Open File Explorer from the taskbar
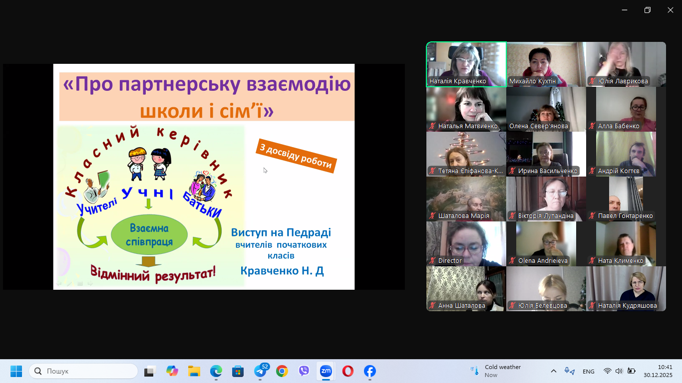The height and width of the screenshot is (383, 682). (194, 371)
